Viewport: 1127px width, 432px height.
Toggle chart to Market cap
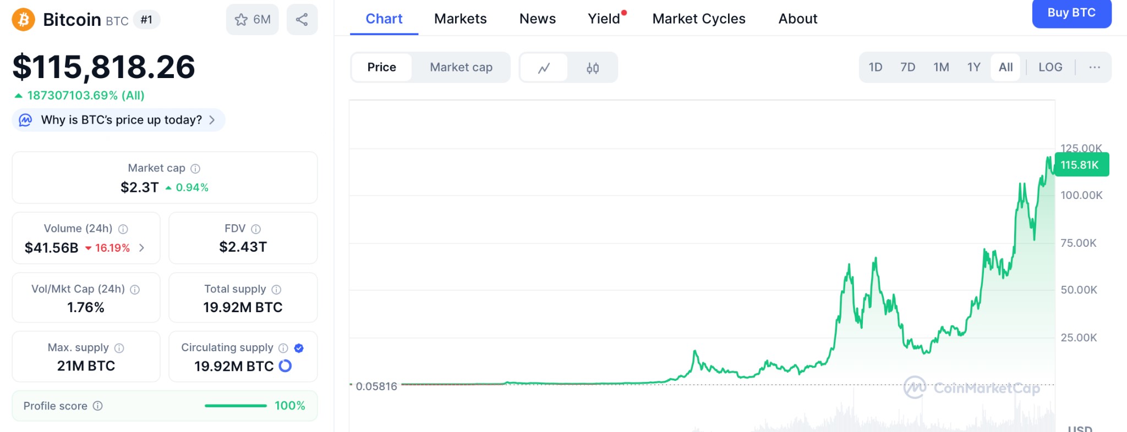461,68
